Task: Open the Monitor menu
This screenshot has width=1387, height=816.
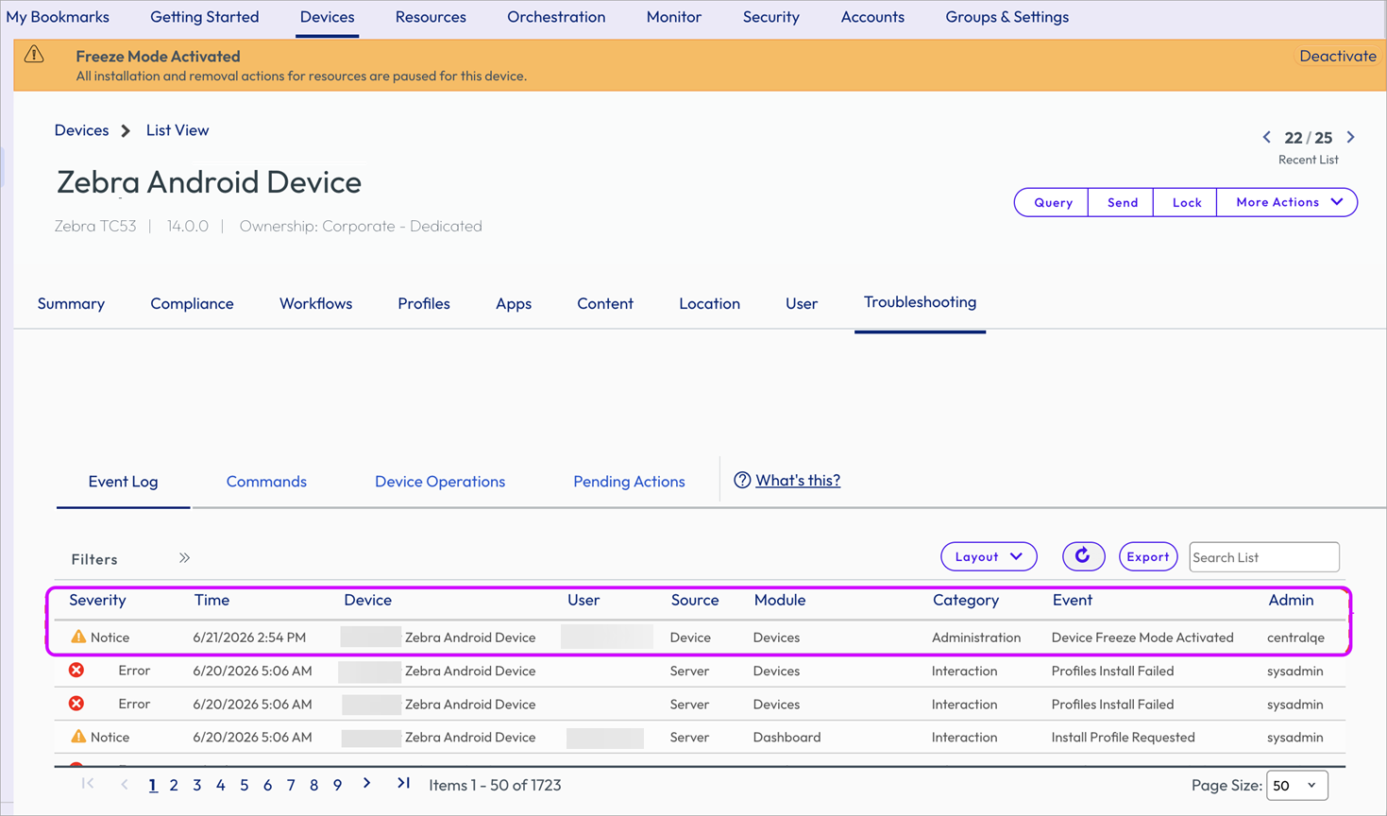Action: point(673,17)
